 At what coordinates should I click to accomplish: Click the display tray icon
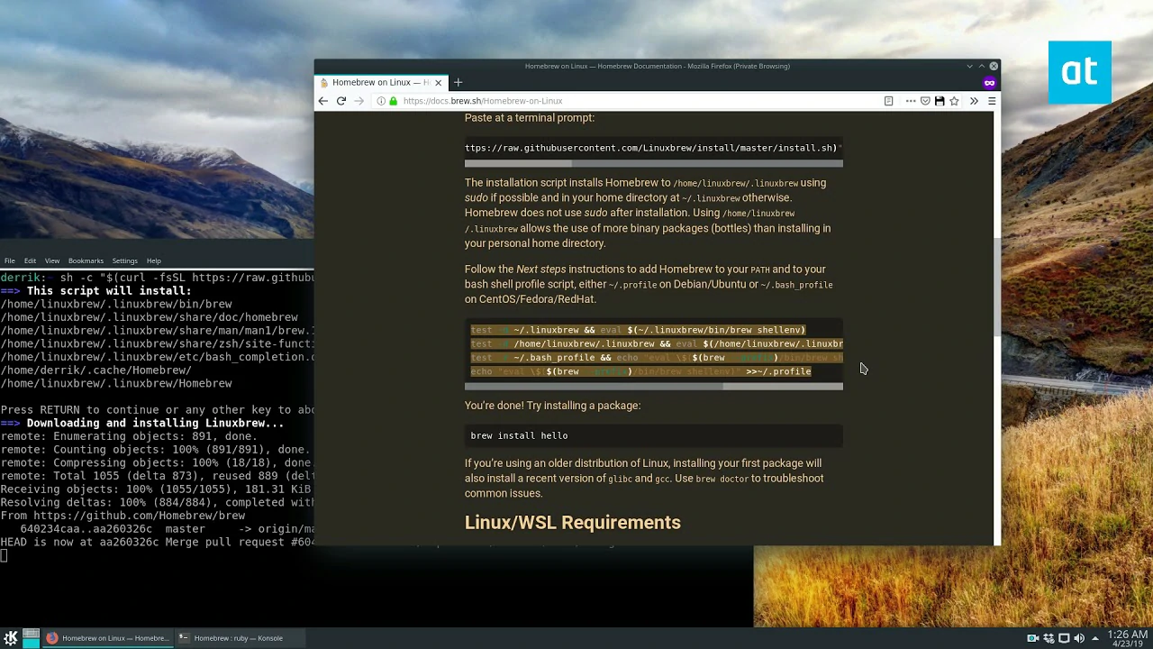point(1064,638)
